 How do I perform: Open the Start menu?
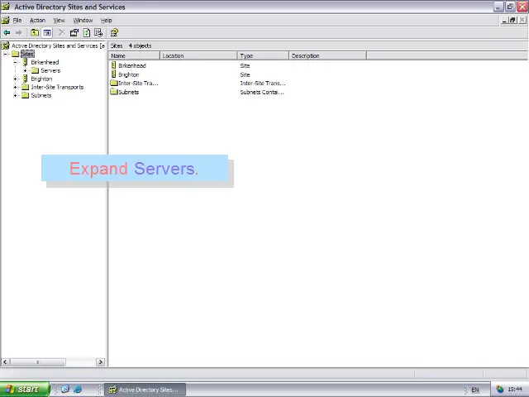click(x=25, y=390)
